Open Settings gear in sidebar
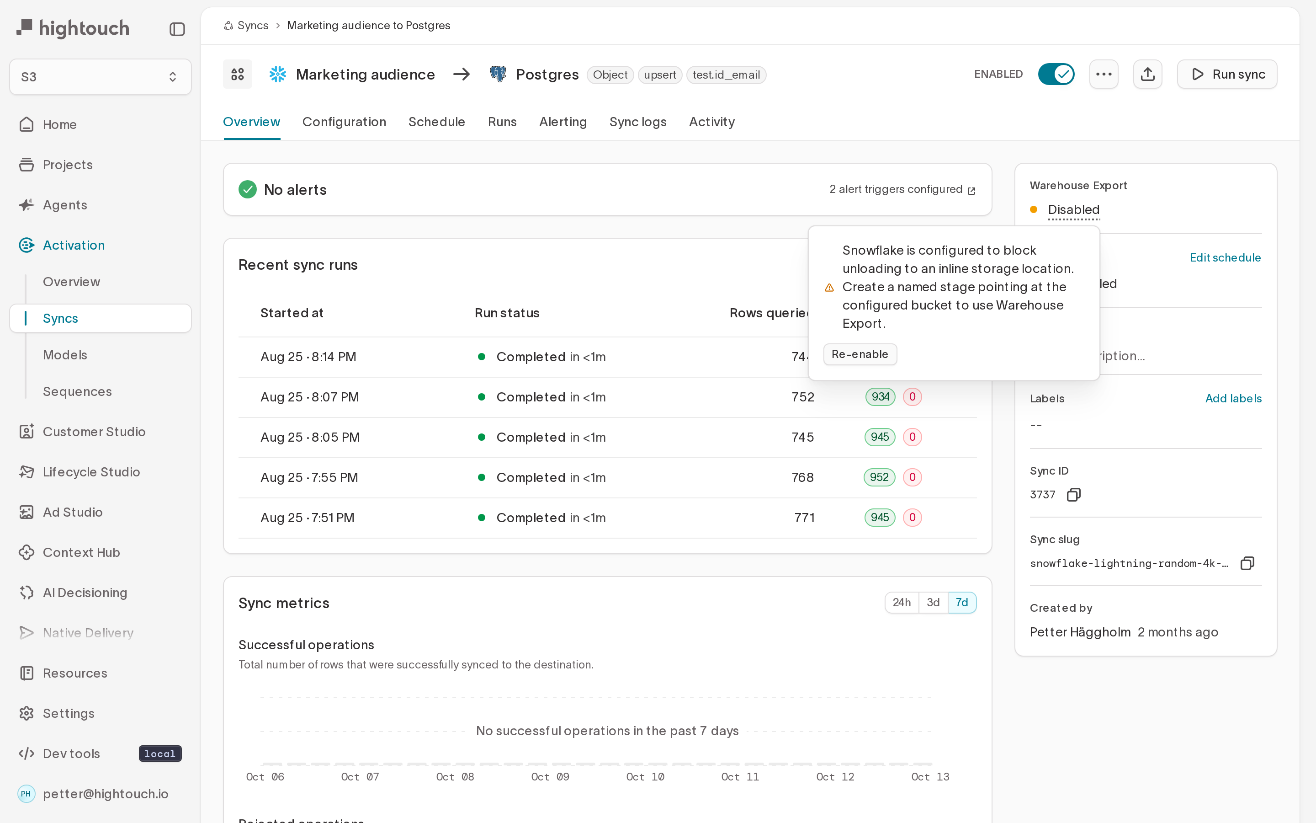Image resolution: width=1316 pixels, height=823 pixels. point(26,714)
